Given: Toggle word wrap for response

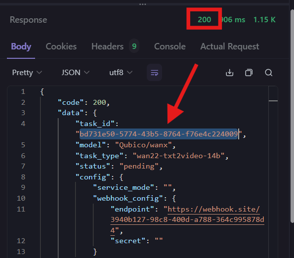Looking at the screenshot, I should coord(154,73).
